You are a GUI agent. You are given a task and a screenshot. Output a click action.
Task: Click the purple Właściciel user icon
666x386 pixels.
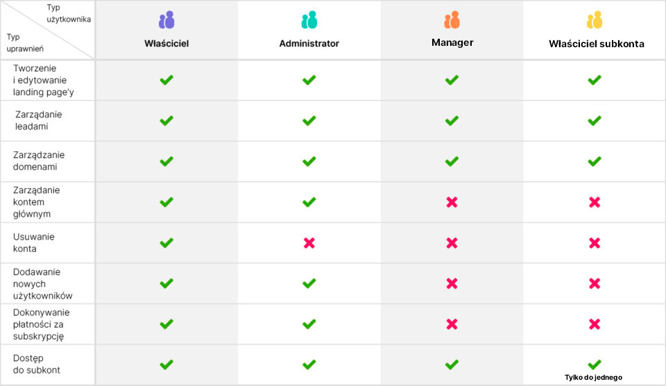point(166,20)
